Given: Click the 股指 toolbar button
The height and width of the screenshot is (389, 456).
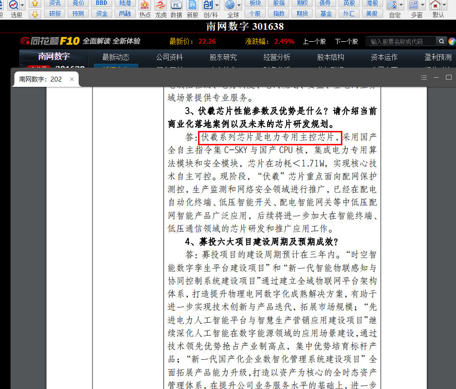Looking at the screenshot, I should 279,3.
